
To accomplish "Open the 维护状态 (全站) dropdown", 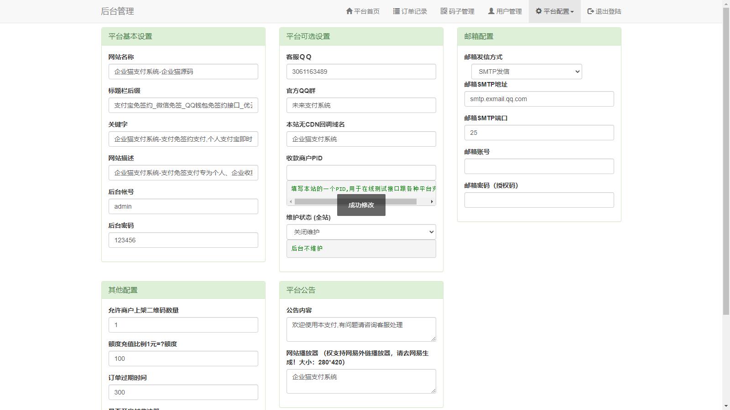I will click(x=361, y=232).
